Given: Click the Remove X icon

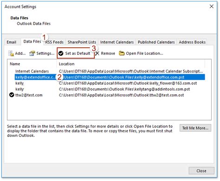Looking at the screenshot, I should click(97, 53).
